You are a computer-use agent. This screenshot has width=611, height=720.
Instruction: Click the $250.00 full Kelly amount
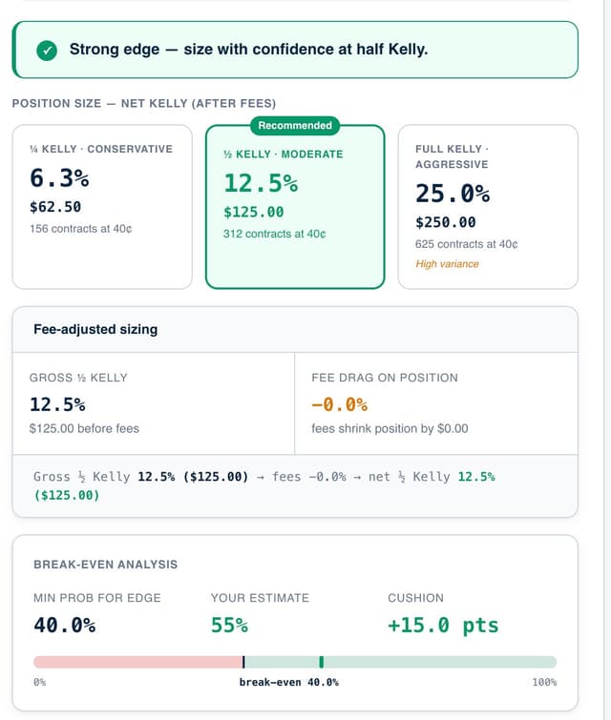[445, 222]
